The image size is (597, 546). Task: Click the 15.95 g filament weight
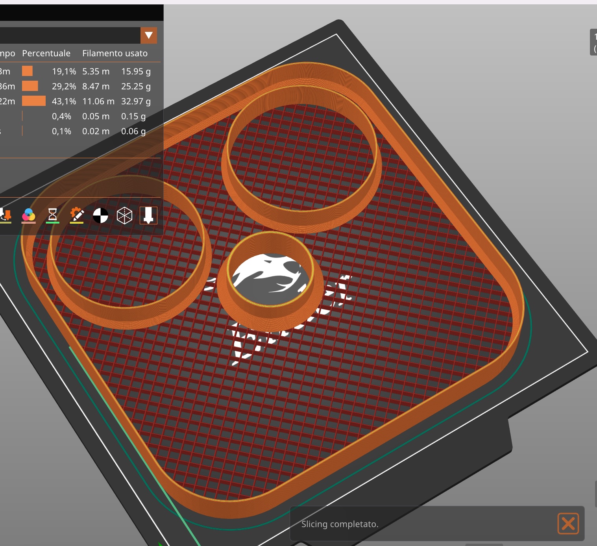pyautogui.click(x=136, y=71)
